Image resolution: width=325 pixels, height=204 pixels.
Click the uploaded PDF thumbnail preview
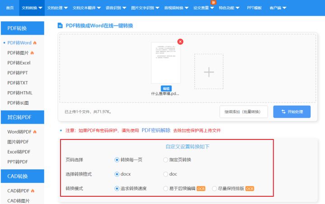[166, 63]
